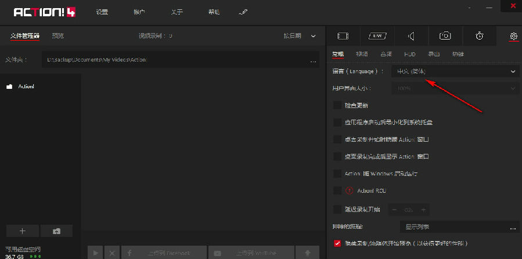Select the HUD settings tab

point(410,54)
